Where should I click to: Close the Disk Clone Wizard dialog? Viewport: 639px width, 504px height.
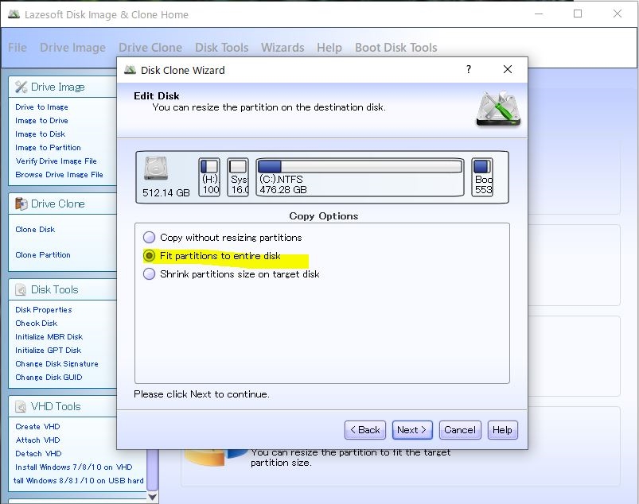(508, 69)
